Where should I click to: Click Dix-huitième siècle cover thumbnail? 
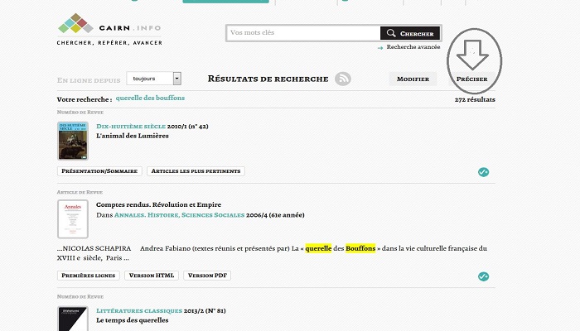(x=73, y=141)
